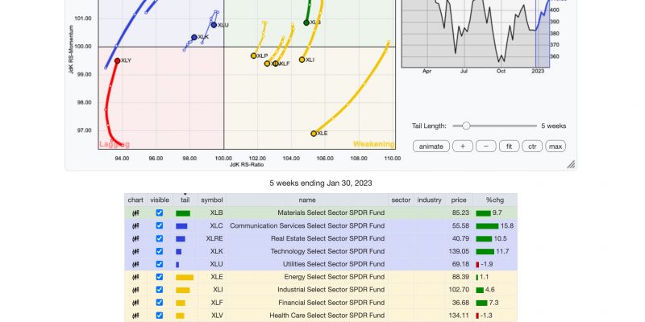Uncheck visible checkbox for XLC

159,225
